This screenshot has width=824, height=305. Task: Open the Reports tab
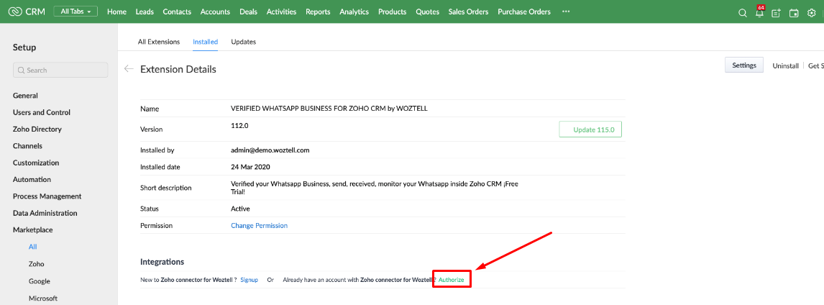[x=318, y=12]
